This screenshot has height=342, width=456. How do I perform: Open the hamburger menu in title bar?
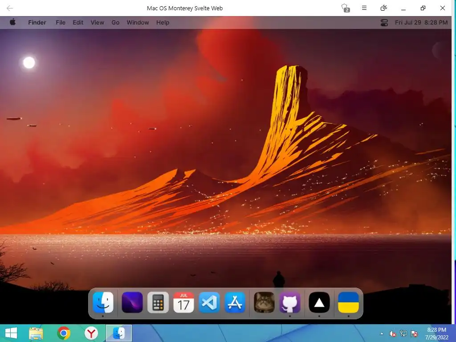(x=364, y=8)
